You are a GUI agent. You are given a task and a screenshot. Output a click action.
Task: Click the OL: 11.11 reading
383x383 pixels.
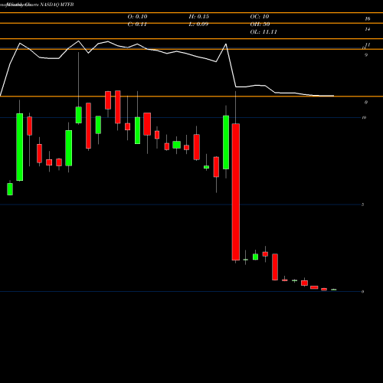point(264,32)
